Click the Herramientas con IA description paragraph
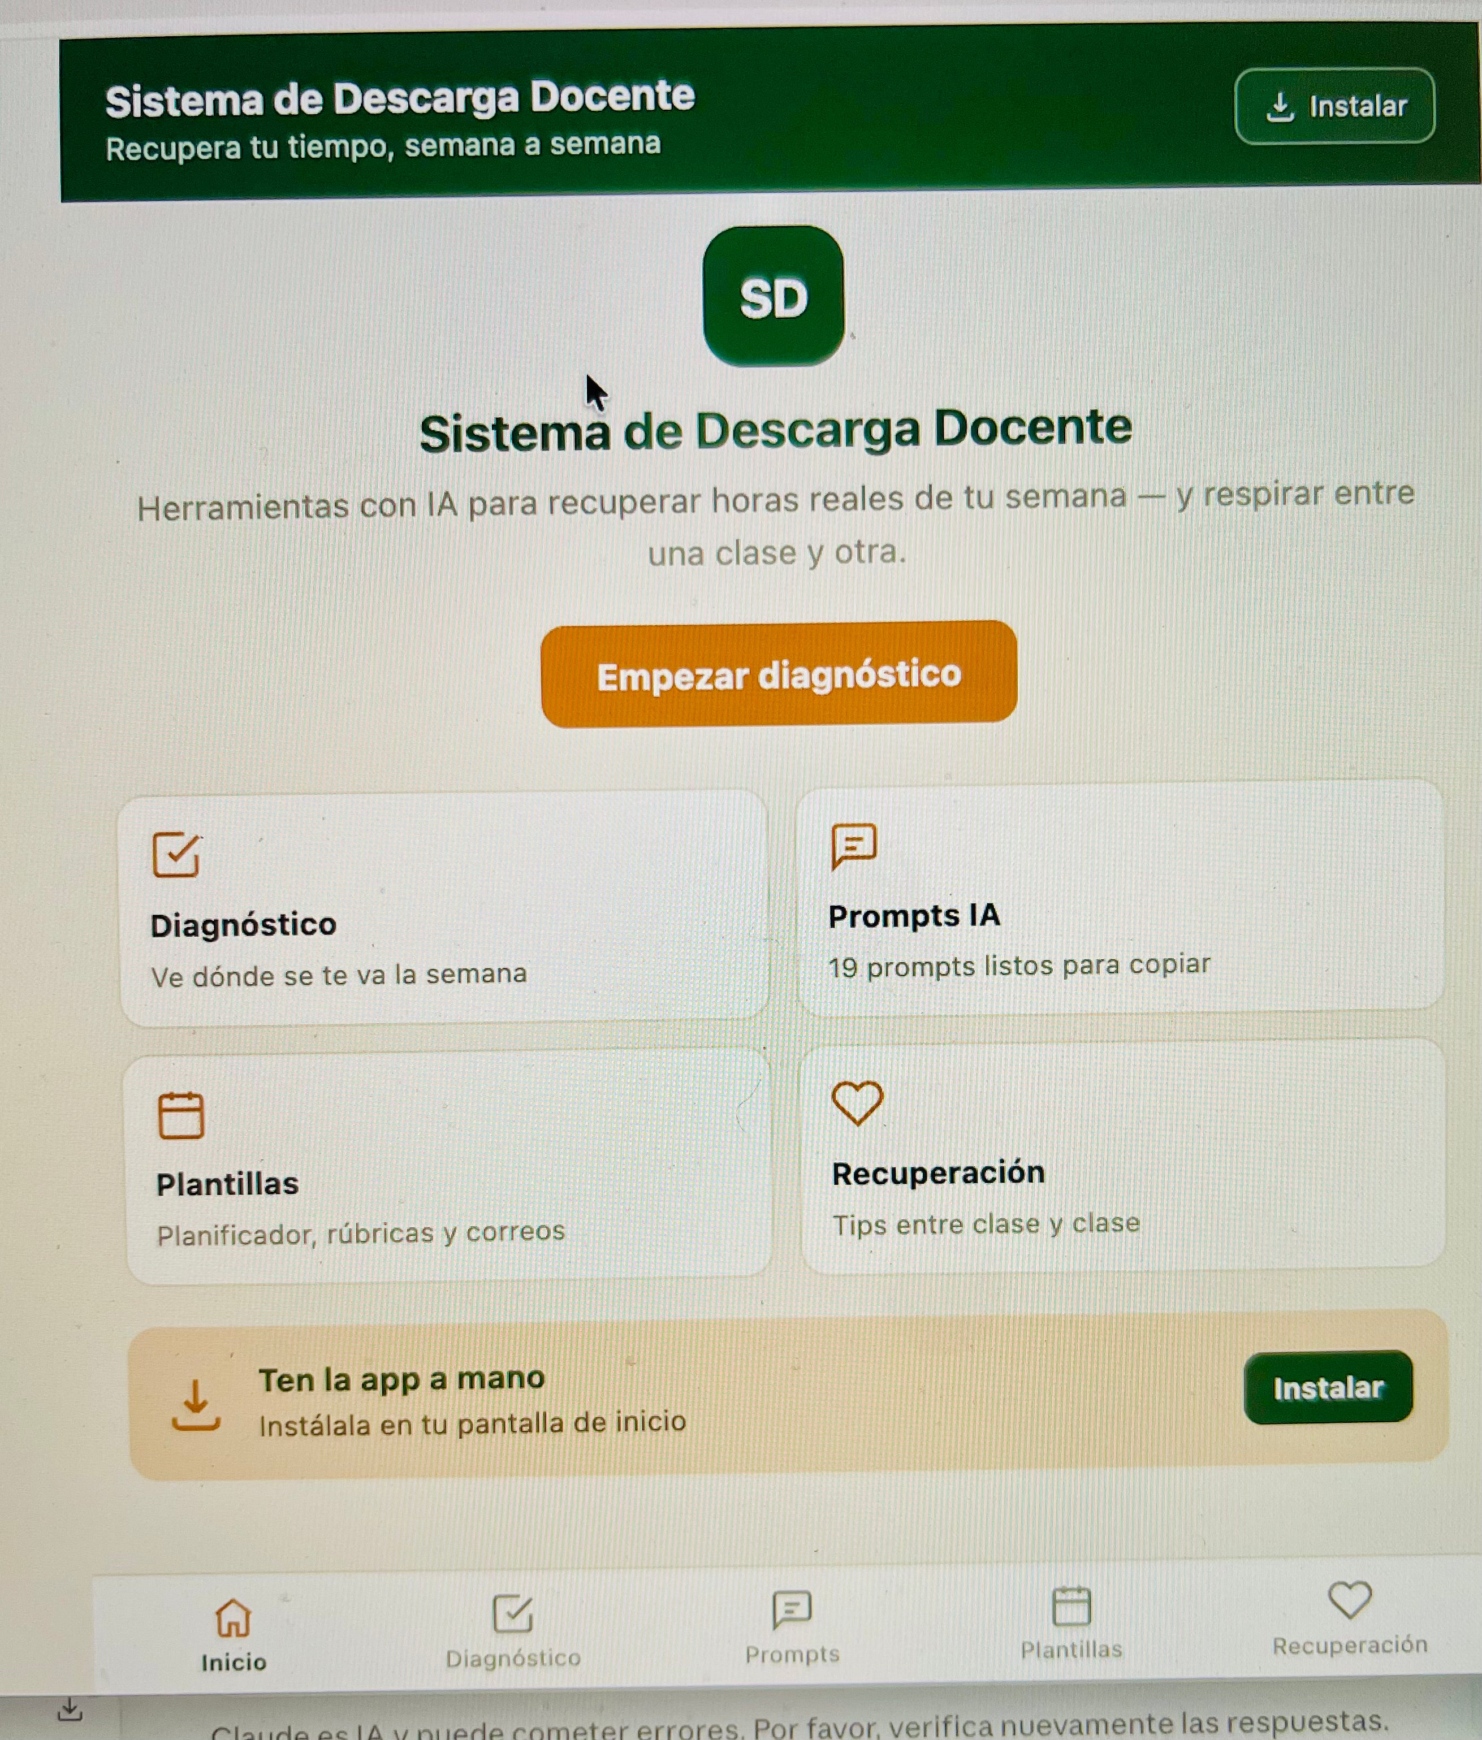Screen dimensions: 1482x1740 (776, 524)
